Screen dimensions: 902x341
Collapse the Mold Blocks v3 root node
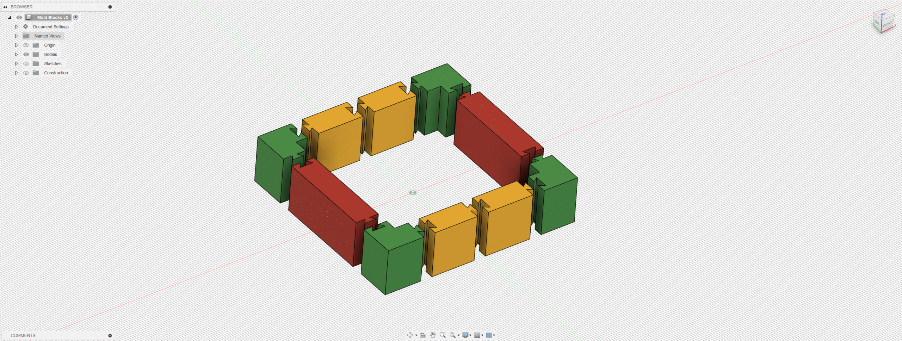pyautogui.click(x=10, y=18)
